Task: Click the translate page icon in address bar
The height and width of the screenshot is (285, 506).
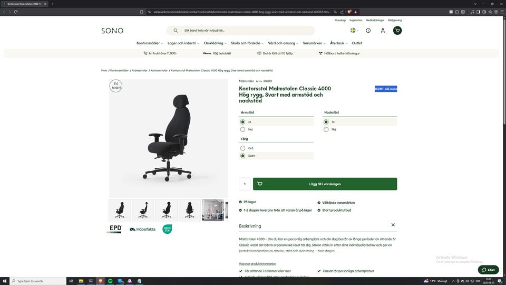Action: [335, 12]
